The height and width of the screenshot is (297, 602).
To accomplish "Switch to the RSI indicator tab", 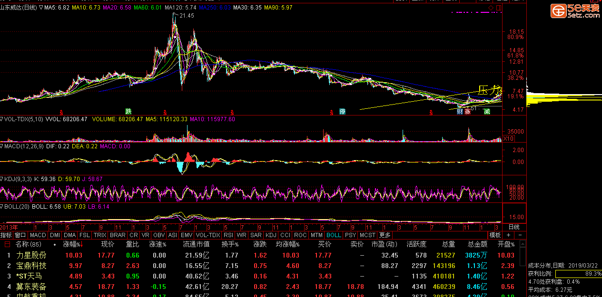I will 228,235.
